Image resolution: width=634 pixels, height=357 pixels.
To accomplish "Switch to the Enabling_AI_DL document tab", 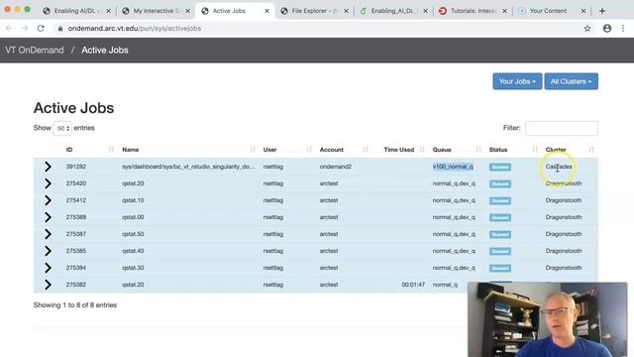I will point(392,11).
